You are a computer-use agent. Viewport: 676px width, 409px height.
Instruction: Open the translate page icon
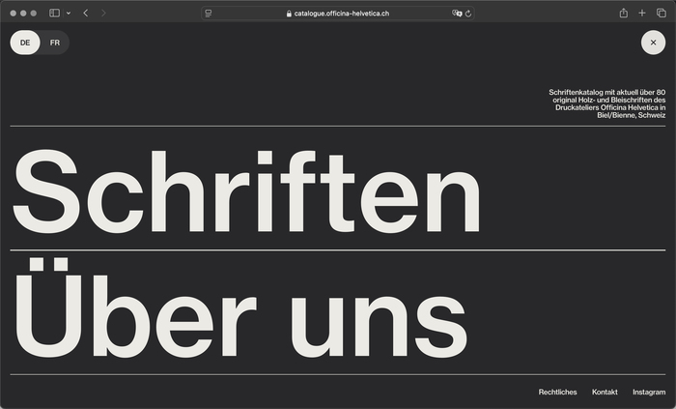click(457, 14)
